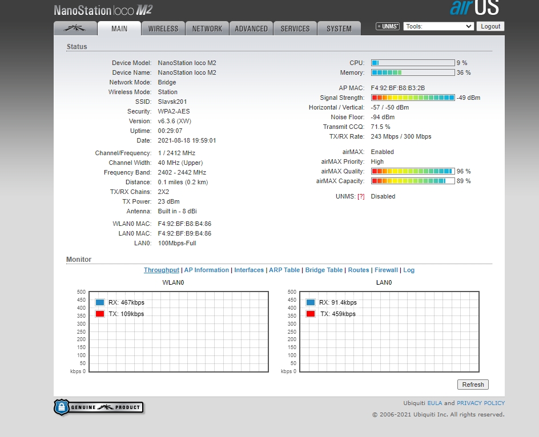Open the Privacy Policy link

(x=481, y=403)
